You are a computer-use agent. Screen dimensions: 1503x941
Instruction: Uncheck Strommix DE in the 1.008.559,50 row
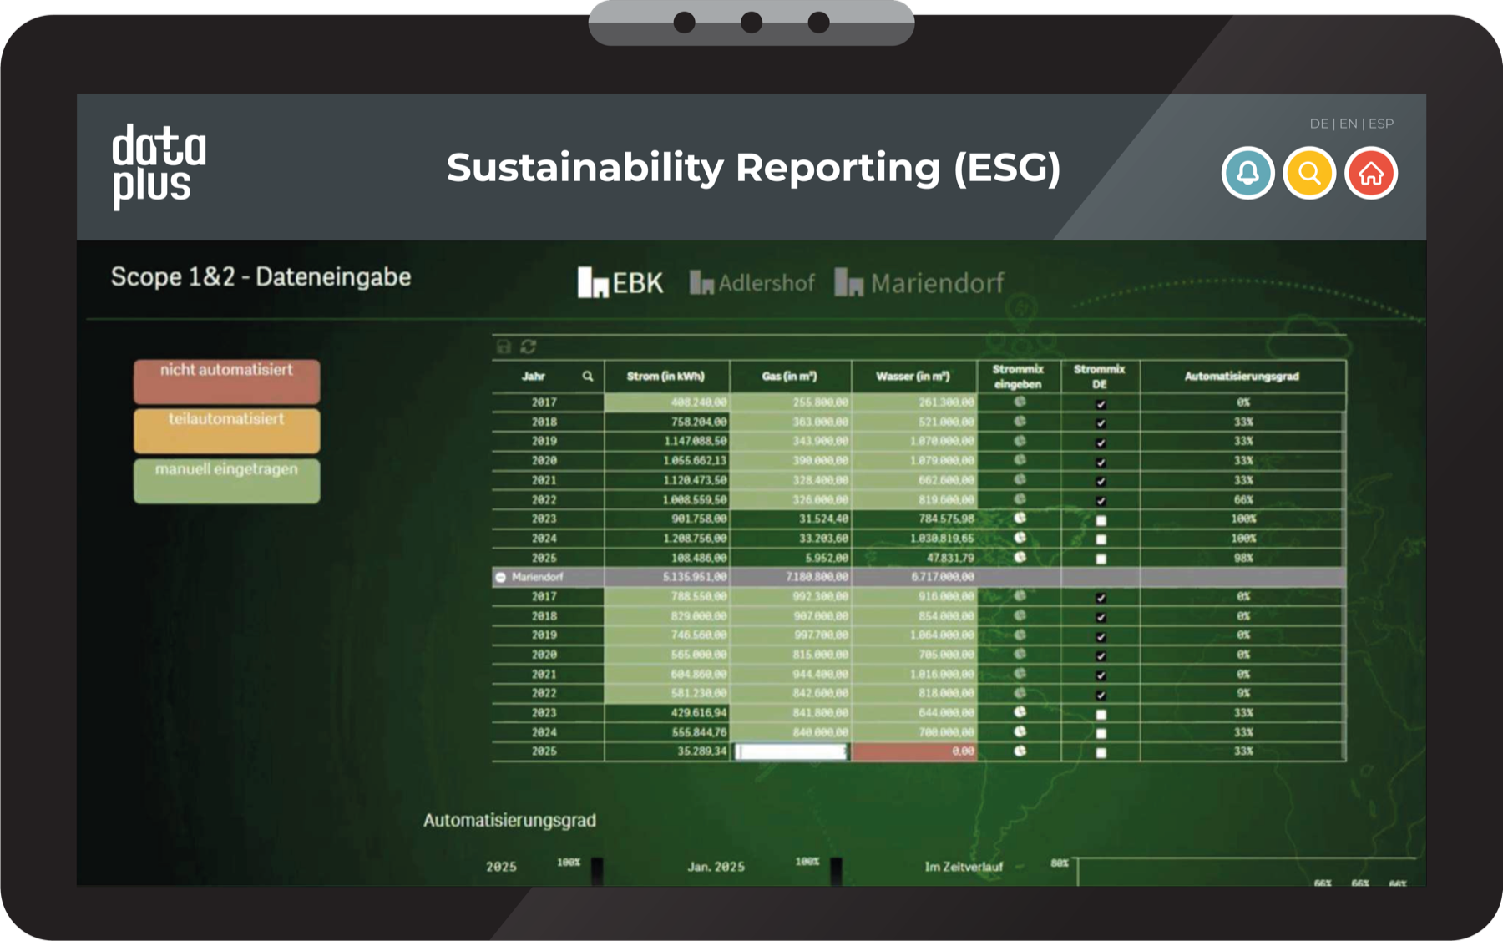click(x=1101, y=501)
